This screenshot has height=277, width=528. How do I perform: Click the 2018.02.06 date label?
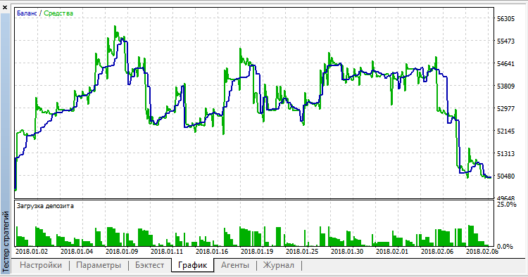437,252
